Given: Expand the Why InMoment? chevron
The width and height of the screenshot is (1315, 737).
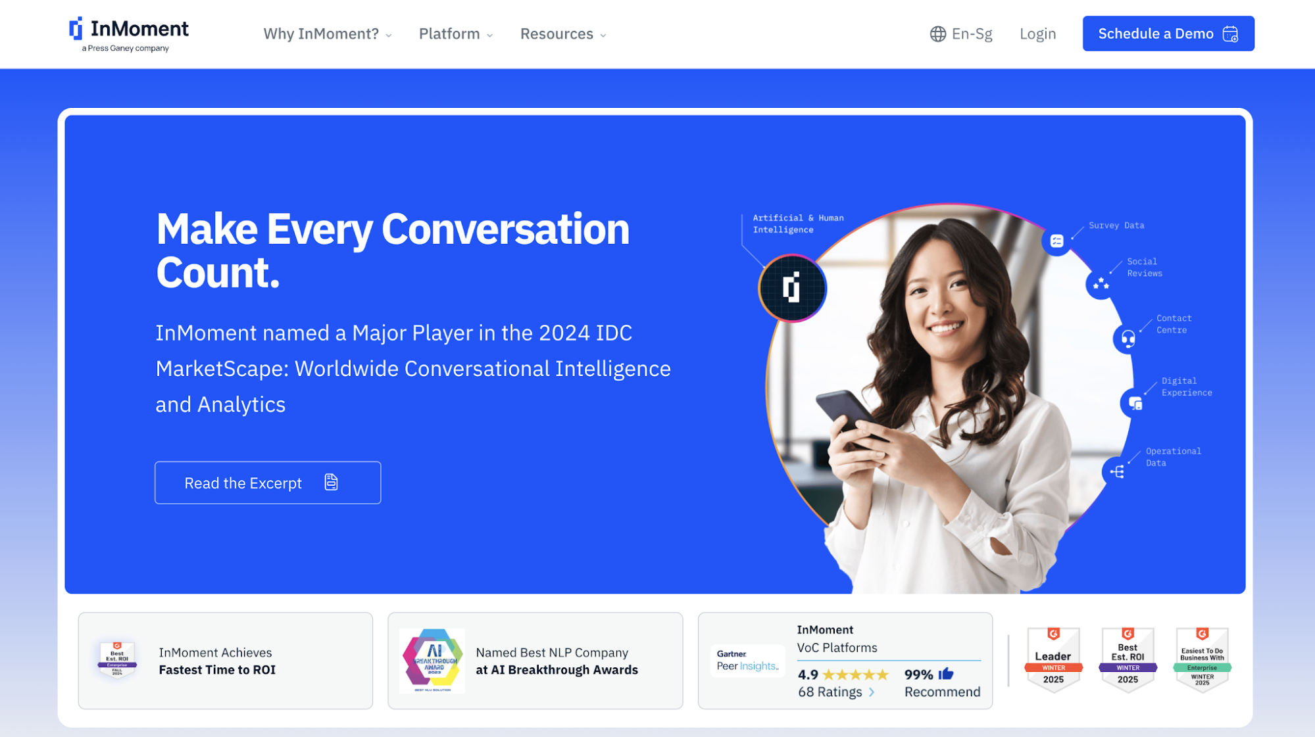Looking at the screenshot, I should (389, 36).
